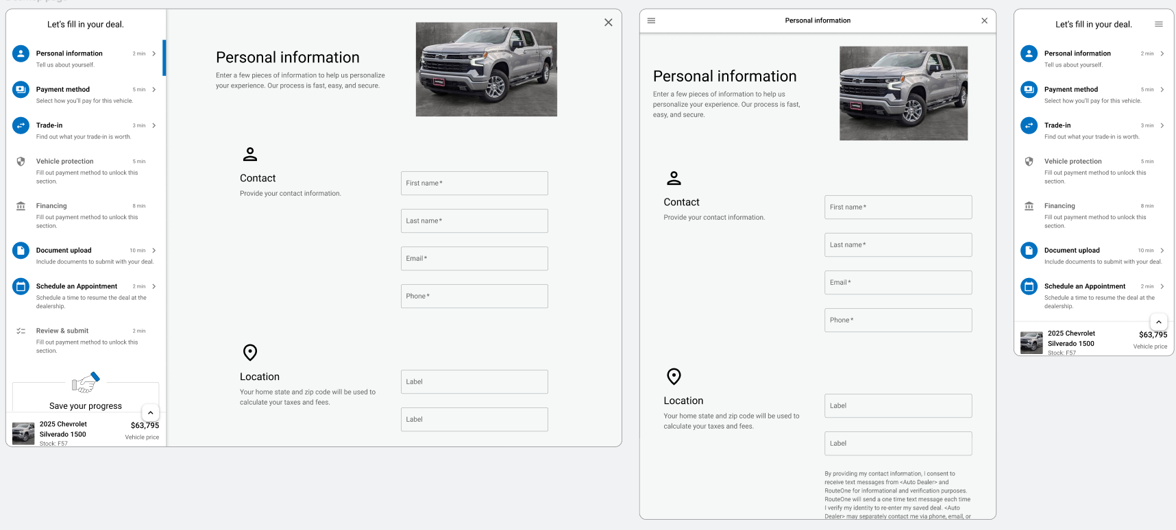Click chevron next to Payment method in mobile panel
Image resolution: width=1176 pixels, height=530 pixels.
(1162, 90)
